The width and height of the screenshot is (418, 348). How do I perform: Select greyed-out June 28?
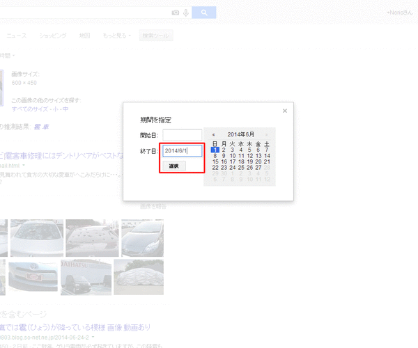pos(267,168)
